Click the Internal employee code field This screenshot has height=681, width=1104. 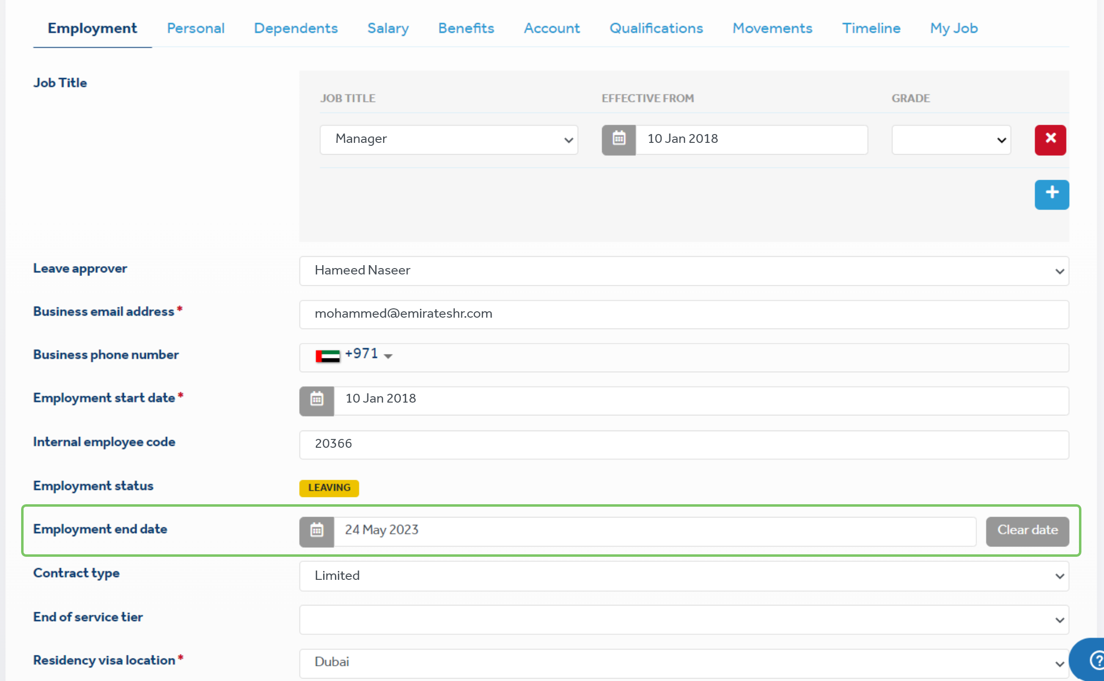pyautogui.click(x=684, y=444)
